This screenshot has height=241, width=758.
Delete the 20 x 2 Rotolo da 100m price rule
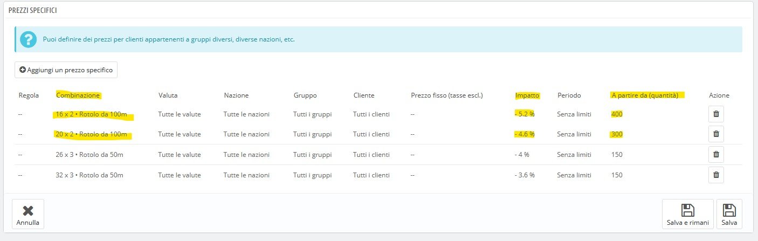click(x=716, y=134)
